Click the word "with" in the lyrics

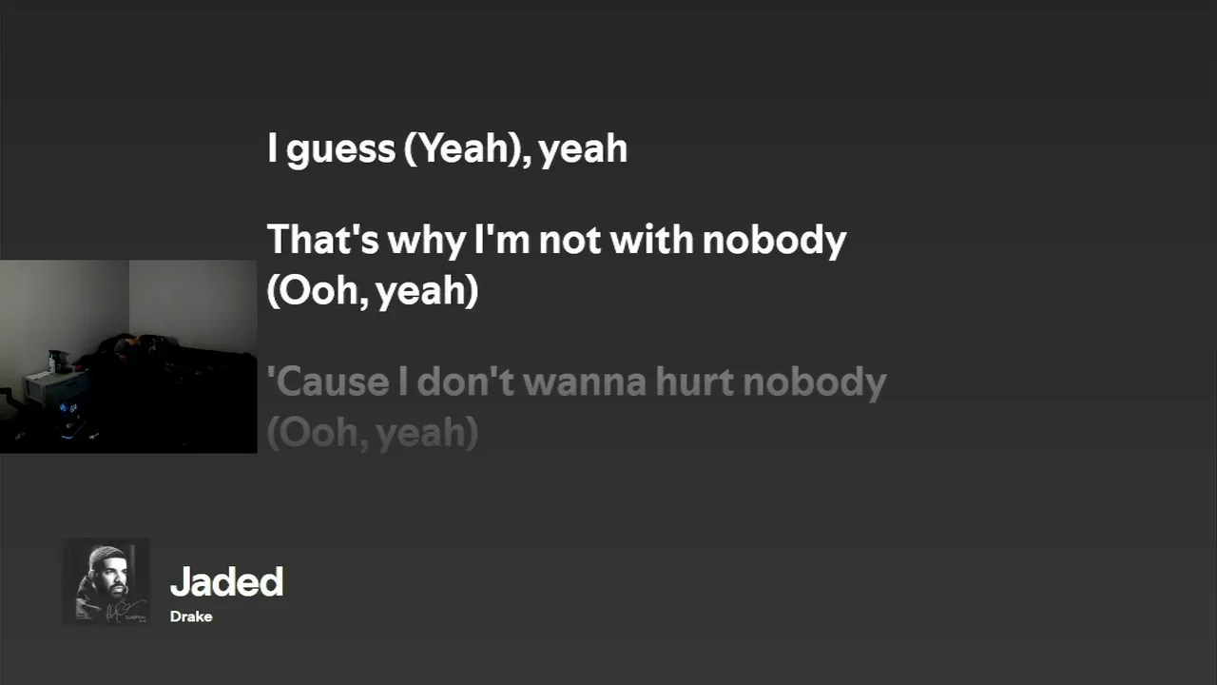pyautogui.click(x=650, y=240)
